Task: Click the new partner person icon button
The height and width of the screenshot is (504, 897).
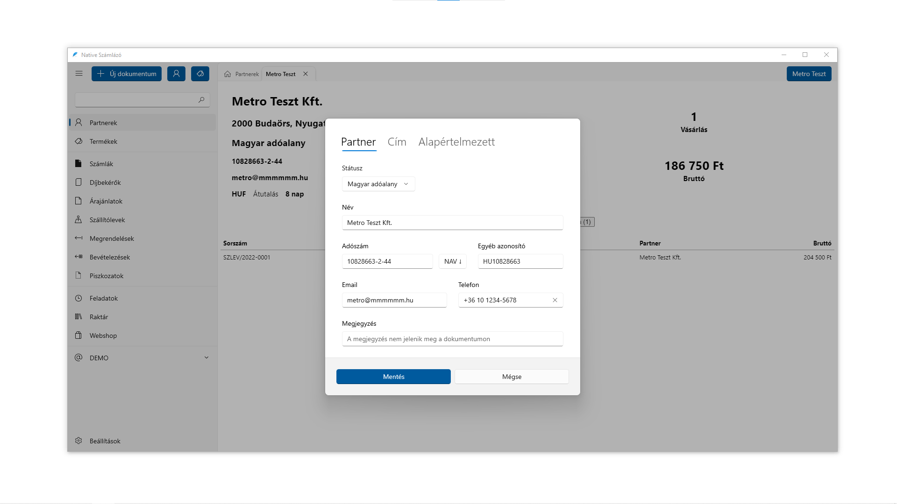Action: (176, 74)
